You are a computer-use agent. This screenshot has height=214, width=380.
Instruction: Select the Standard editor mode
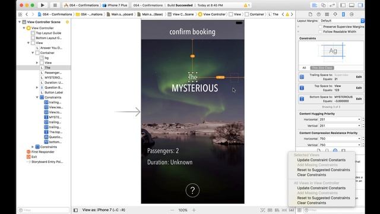tap(315, 5)
